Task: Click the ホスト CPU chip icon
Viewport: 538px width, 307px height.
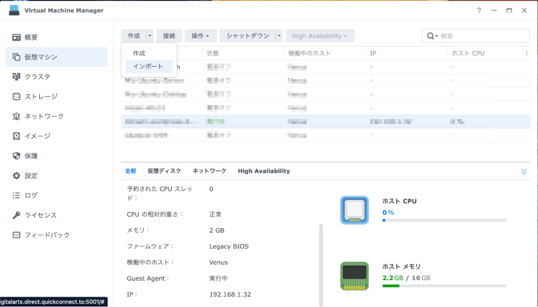Action: 355,210
